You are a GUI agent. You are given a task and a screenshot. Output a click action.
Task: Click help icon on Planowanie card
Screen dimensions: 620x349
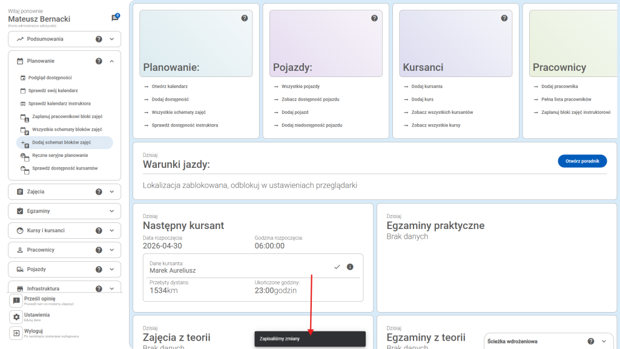coord(245,18)
